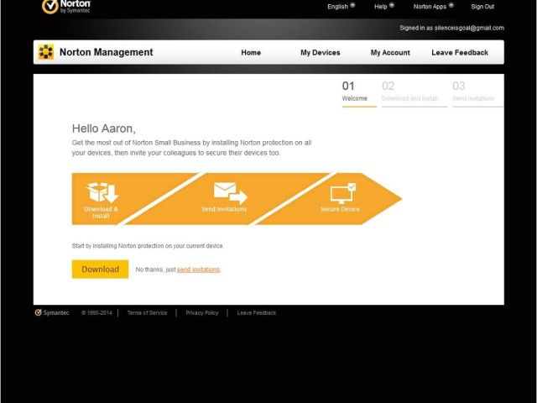Click the Norton by Symantec logo

(x=66, y=7)
